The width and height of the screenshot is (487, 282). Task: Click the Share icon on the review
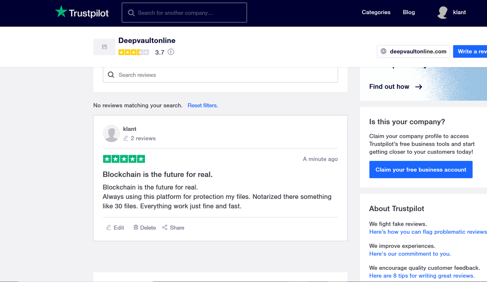pyautogui.click(x=165, y=228)
